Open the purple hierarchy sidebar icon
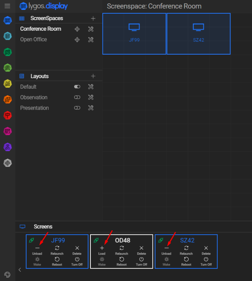Screen dimensions: 252x281 coord(8,147)
